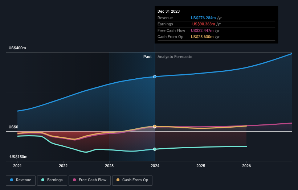Click the 2024 x-axis label
298x190 pixels.
(155, 166)
